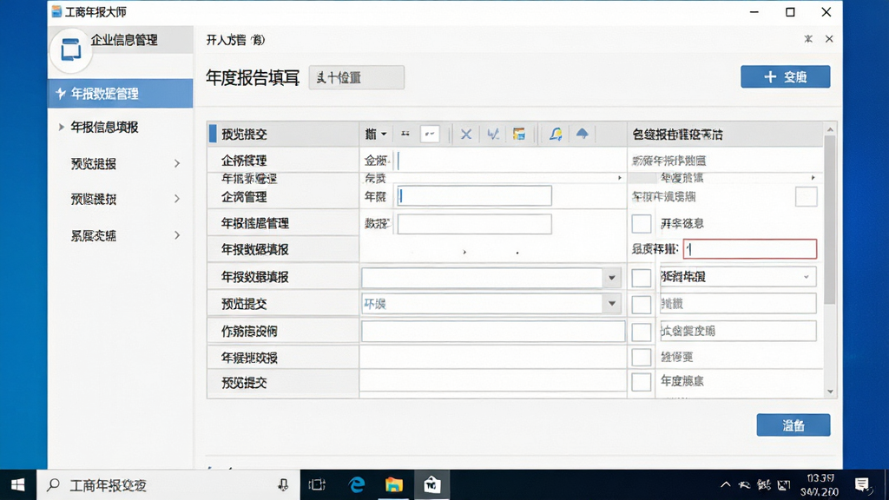Click the bell notification toolbar icon
889x500 pixels.
[x=556, y=135]
